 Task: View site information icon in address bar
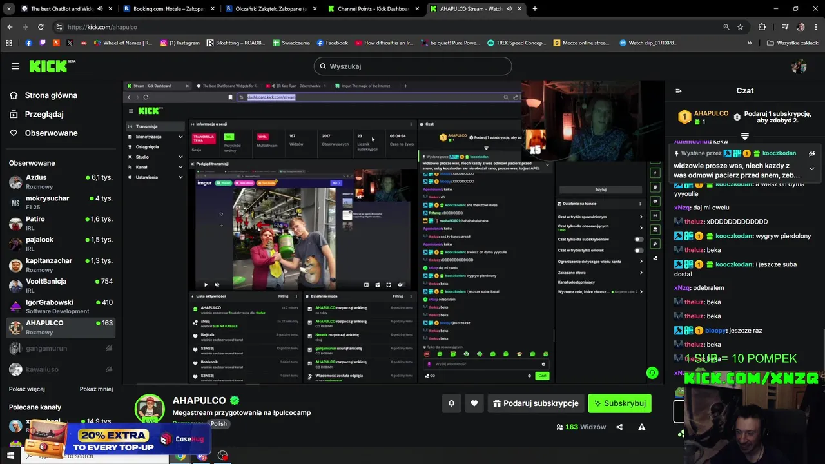tap(59, 27)
